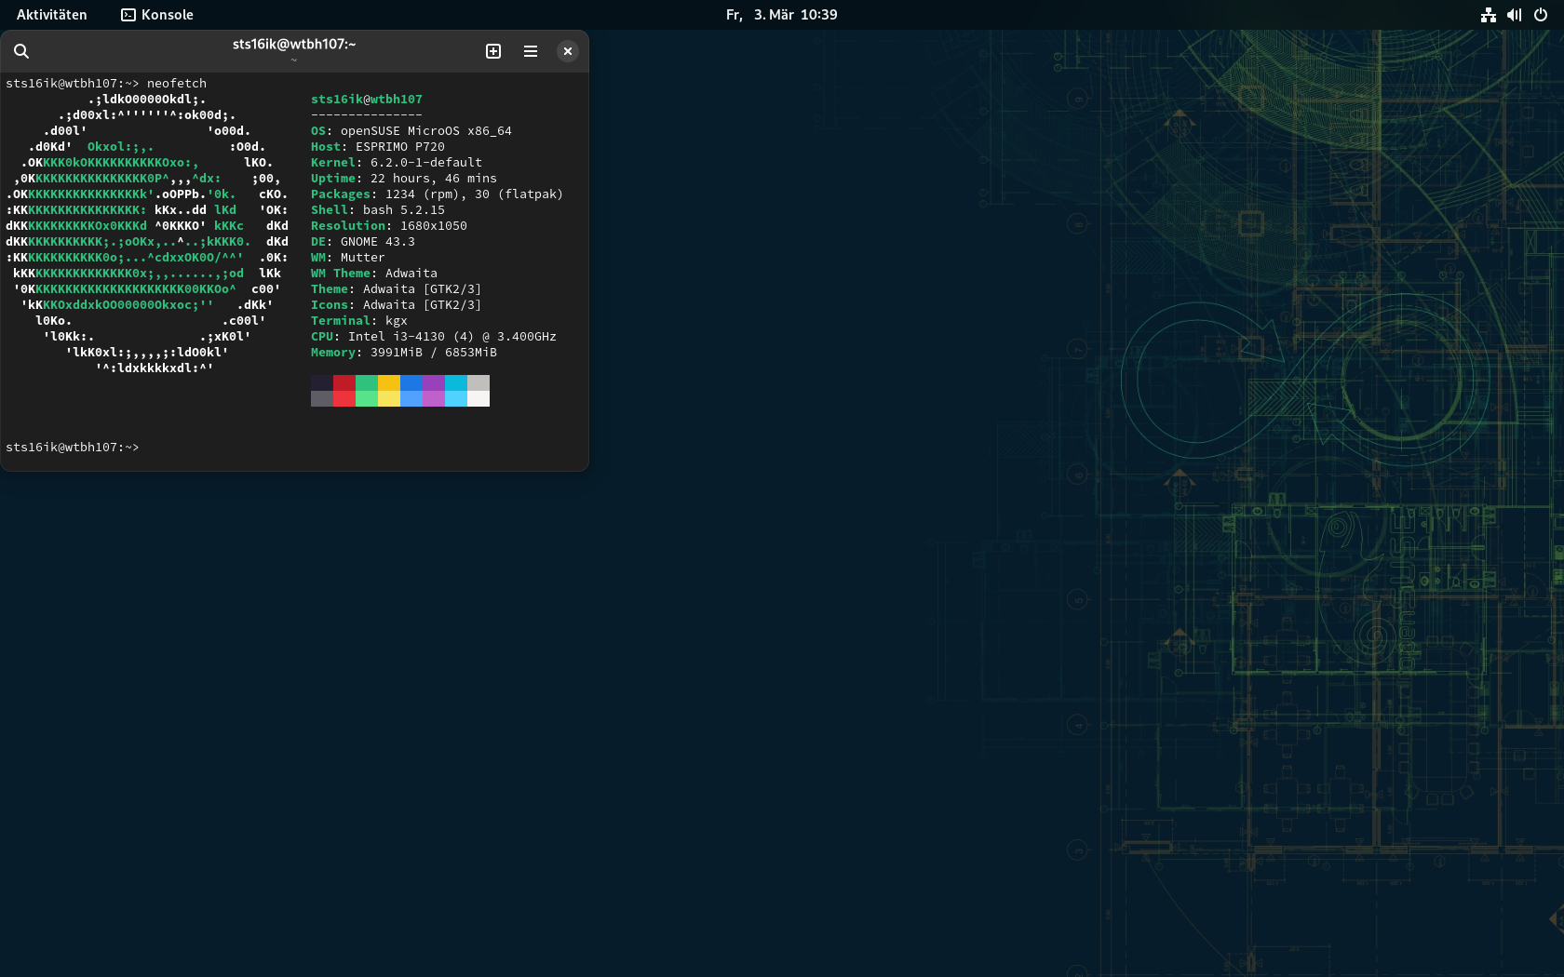Open the network status icon in top bar
Image resolution: width=1564 pixels, height=977 pixels.
pos(1489,15)
